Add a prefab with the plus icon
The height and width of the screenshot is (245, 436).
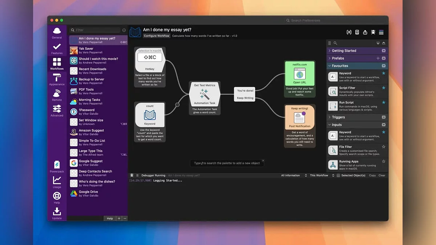[378, 58]
